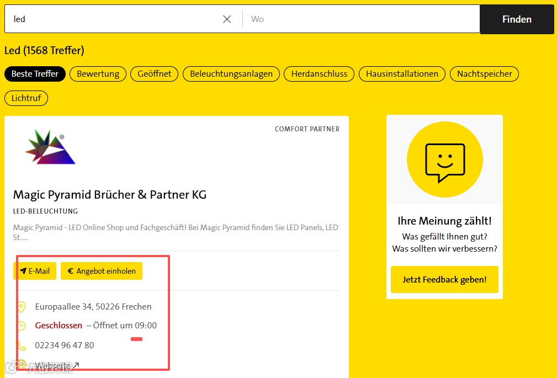The height and width of the screenshot is (378, 557).
Task: Apply the Hausinstallationen filter chip
Action: click(402, 74)
